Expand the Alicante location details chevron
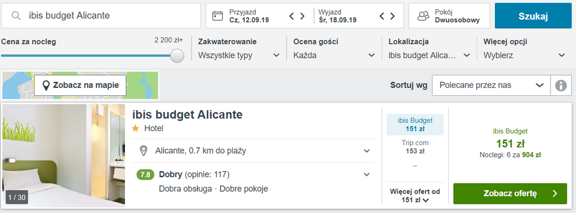Screen dimensions: 576x213 366,151
